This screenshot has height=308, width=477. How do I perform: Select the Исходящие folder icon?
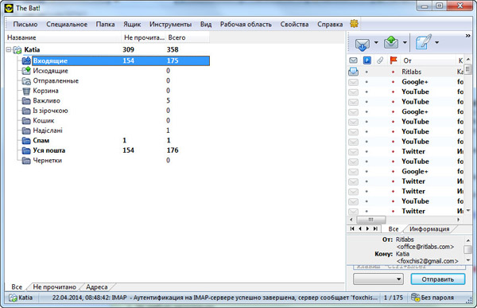[26, 71]
